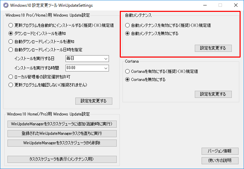Open the インストールを実行する日 dropdown showing 毎日
Screen dimensions: 244x169
tap(87, 59)
